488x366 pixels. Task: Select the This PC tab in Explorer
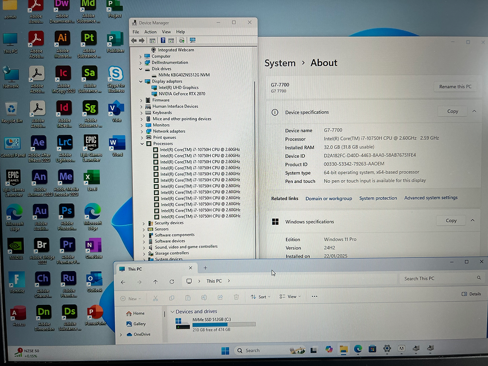[156, 268]
